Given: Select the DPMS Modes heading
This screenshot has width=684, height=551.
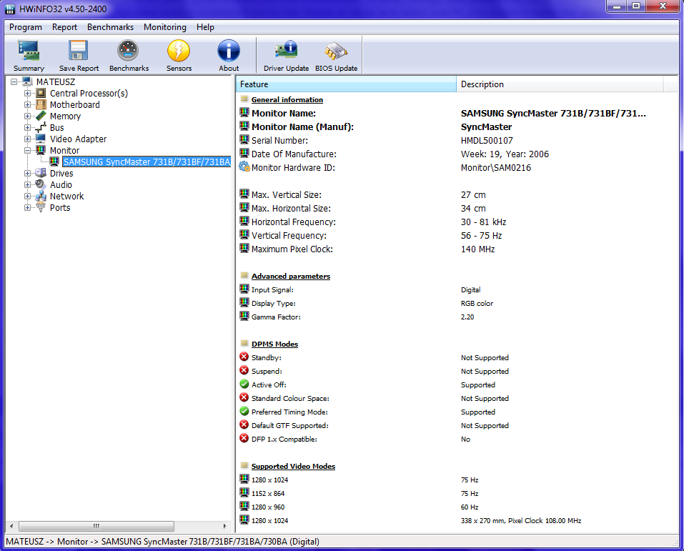Looking at the screenshot, I should (x=275, y=344).
